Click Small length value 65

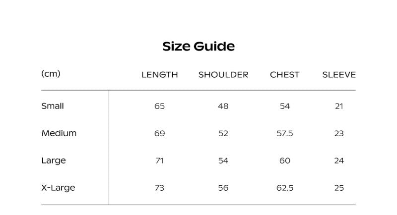coord(159,106)
